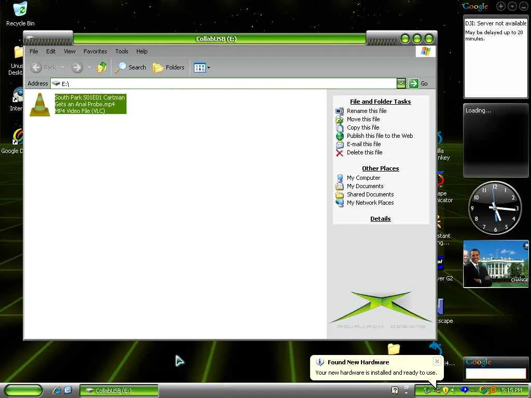Click into the E:\ address field
The width and height of the screenshot is (531, 398).
223,83
